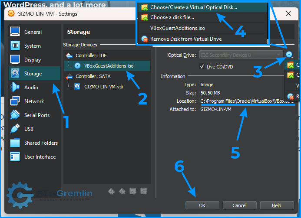Open the Optical Drive dropdown
Screen dimensions: 301x218
tap(241, 55)
